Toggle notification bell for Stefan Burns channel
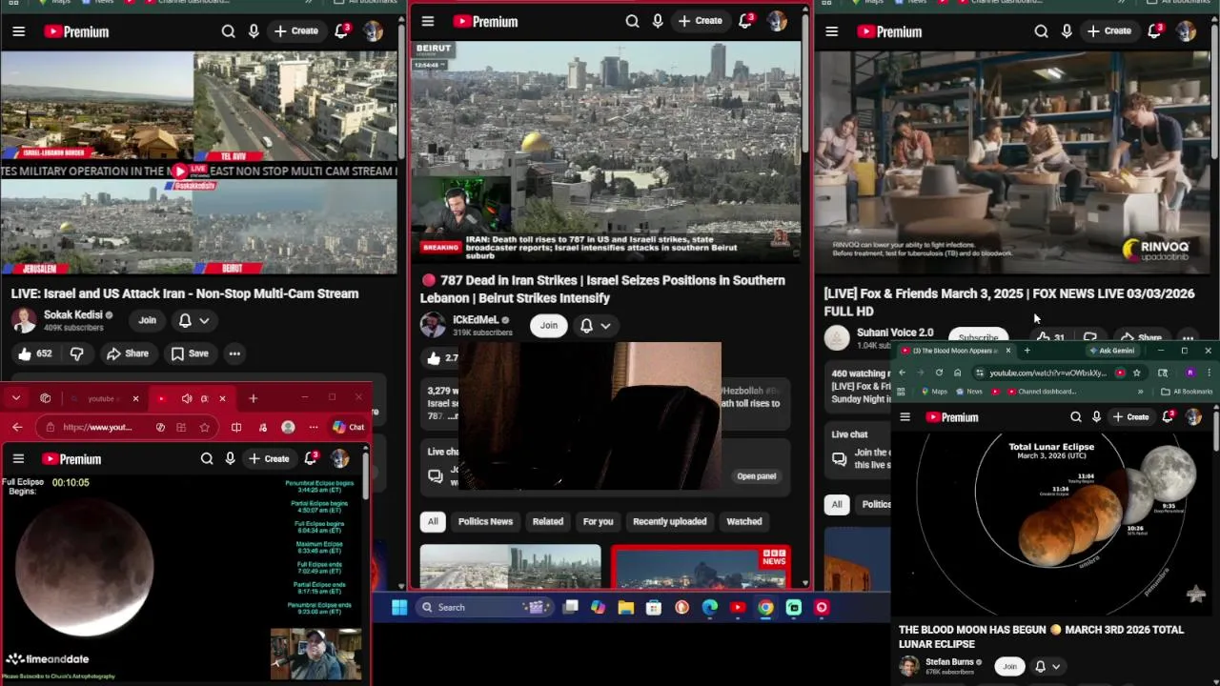Image resolution: width=1220 pixels, height=686 pixels. [x=1040, y=666]
